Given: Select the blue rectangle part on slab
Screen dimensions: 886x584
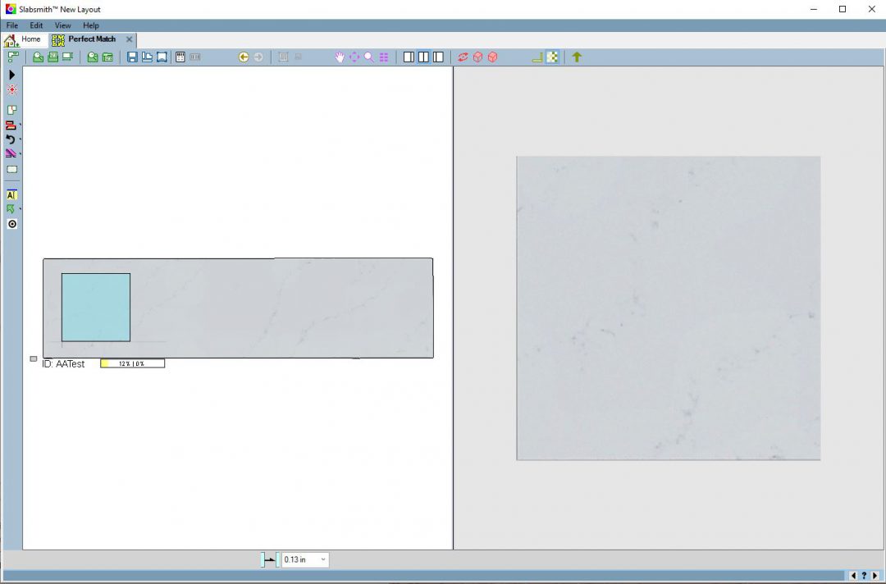Looking at the screenshot, I should tap(96, 308).
